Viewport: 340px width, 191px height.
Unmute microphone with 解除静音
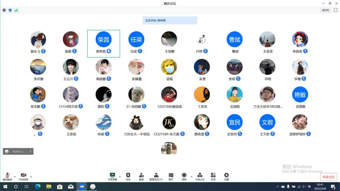click(x=7, y=177)
